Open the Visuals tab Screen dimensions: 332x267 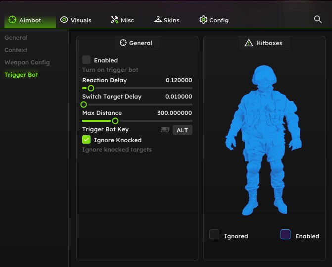point(76,20)
